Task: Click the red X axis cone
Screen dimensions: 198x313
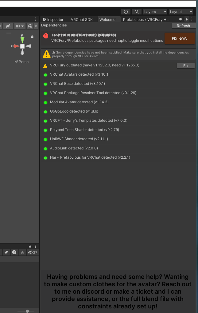Action: pos(16,46)
